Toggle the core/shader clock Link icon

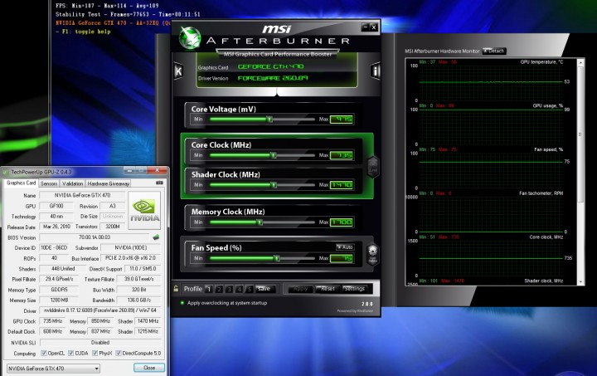tap(373, 167)
